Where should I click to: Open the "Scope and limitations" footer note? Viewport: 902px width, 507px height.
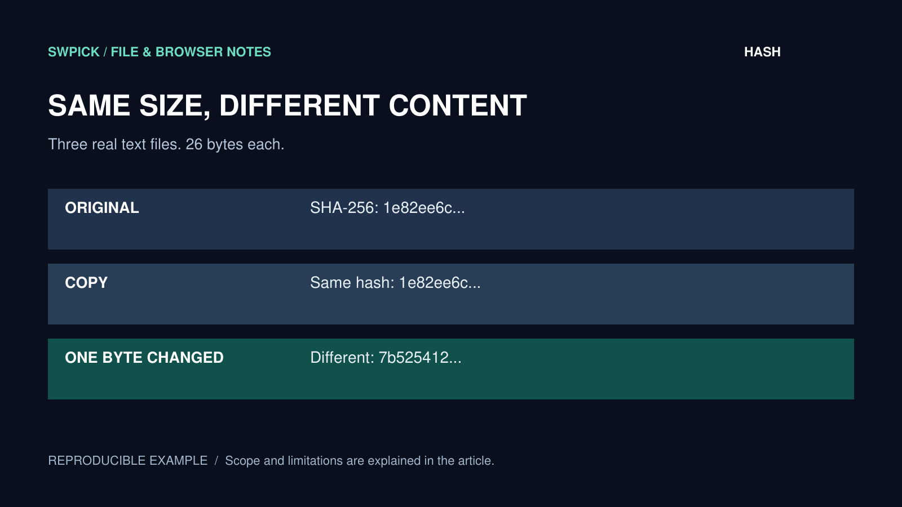(360, 461)
